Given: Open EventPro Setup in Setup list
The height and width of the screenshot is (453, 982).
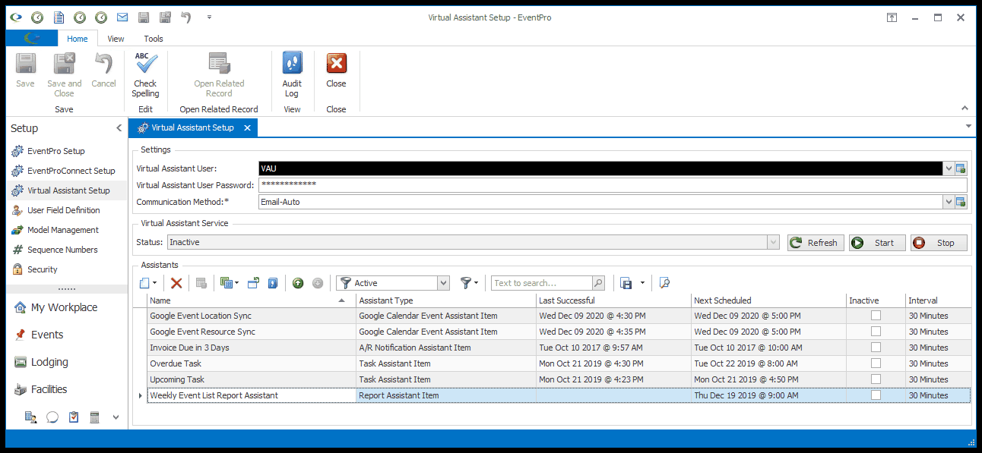Looking at the screenshot, I should coord(56,151).
